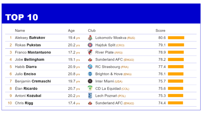
Task: Click Sunderland crest beside Jobe Bellingham
Action: point(90,60)
